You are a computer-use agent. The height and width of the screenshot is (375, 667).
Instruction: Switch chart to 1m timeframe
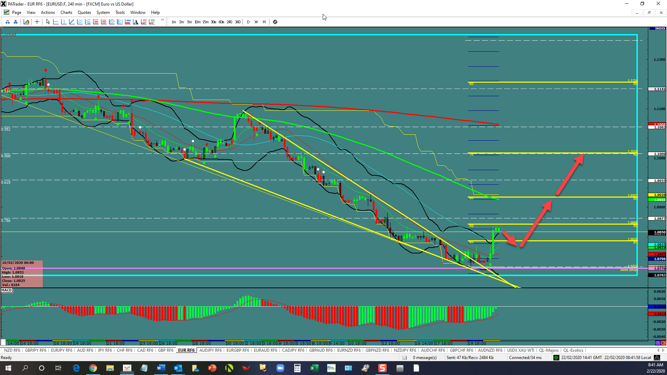click(x=174, y=22)
